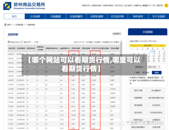The height and width of the screenshot is (130, 169).
Task: Switch to 繁體中文 language
Action: pyautogui.click(x=147, y=5)
